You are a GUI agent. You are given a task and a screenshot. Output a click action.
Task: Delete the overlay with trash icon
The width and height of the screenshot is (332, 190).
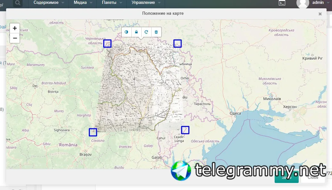click(x=156, y=32)
